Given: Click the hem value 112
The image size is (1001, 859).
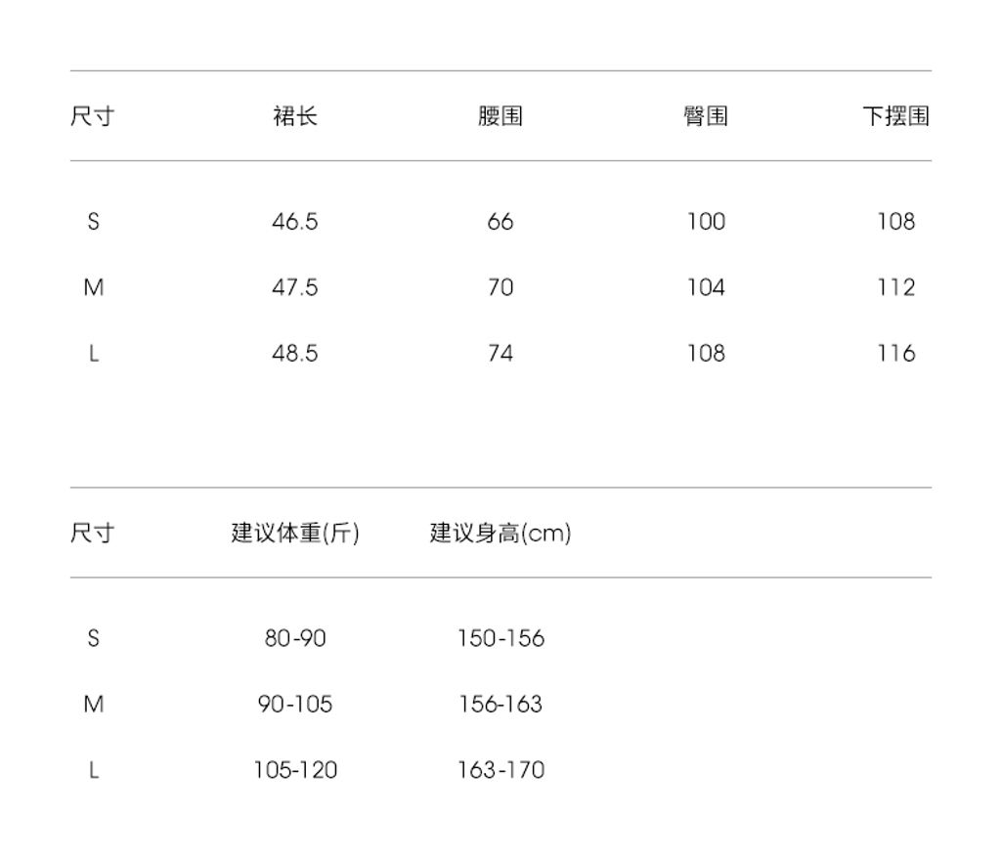Looking at the screenshot, I should click(895, 287).
